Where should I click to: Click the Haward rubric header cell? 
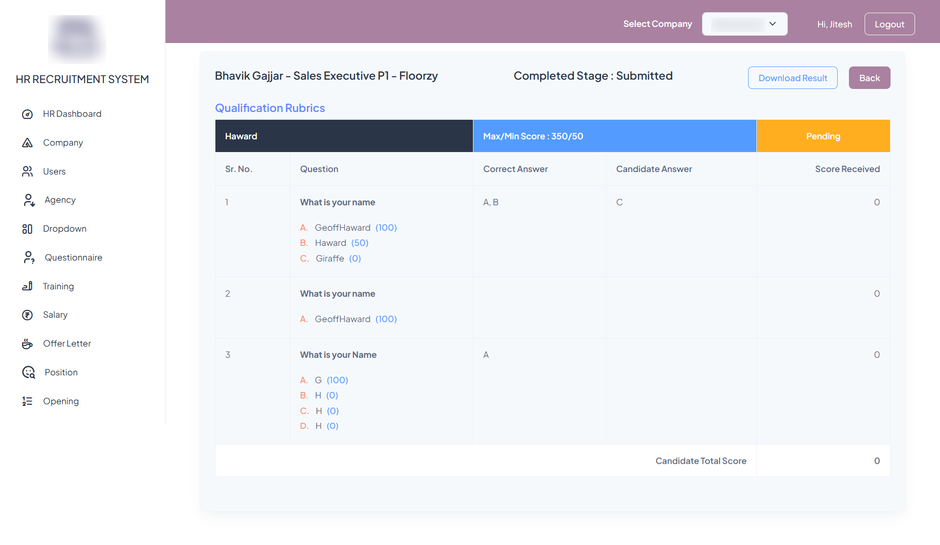[344, 136]
